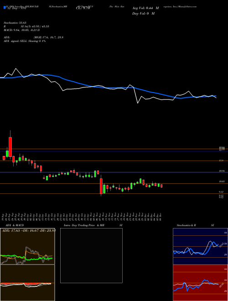Select the 'Day Vol: 0 M' text
Screen dimensions: 228x301
[143, 14]
